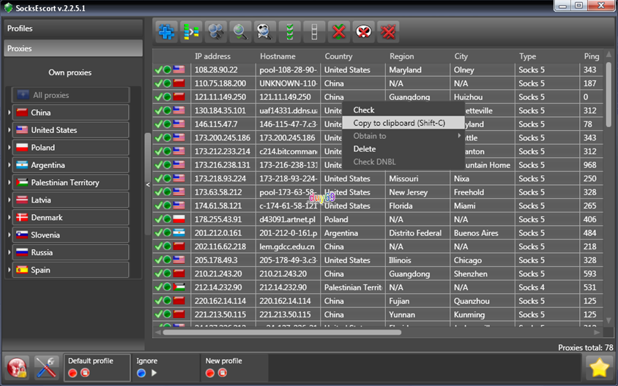
Task: Click the multiple red X's delete-all icon
Action: [x=388, y=31]
